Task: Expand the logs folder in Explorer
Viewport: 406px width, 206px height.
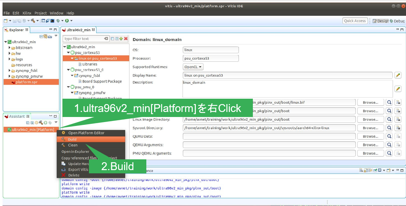Action: click(x=10, y=59)
